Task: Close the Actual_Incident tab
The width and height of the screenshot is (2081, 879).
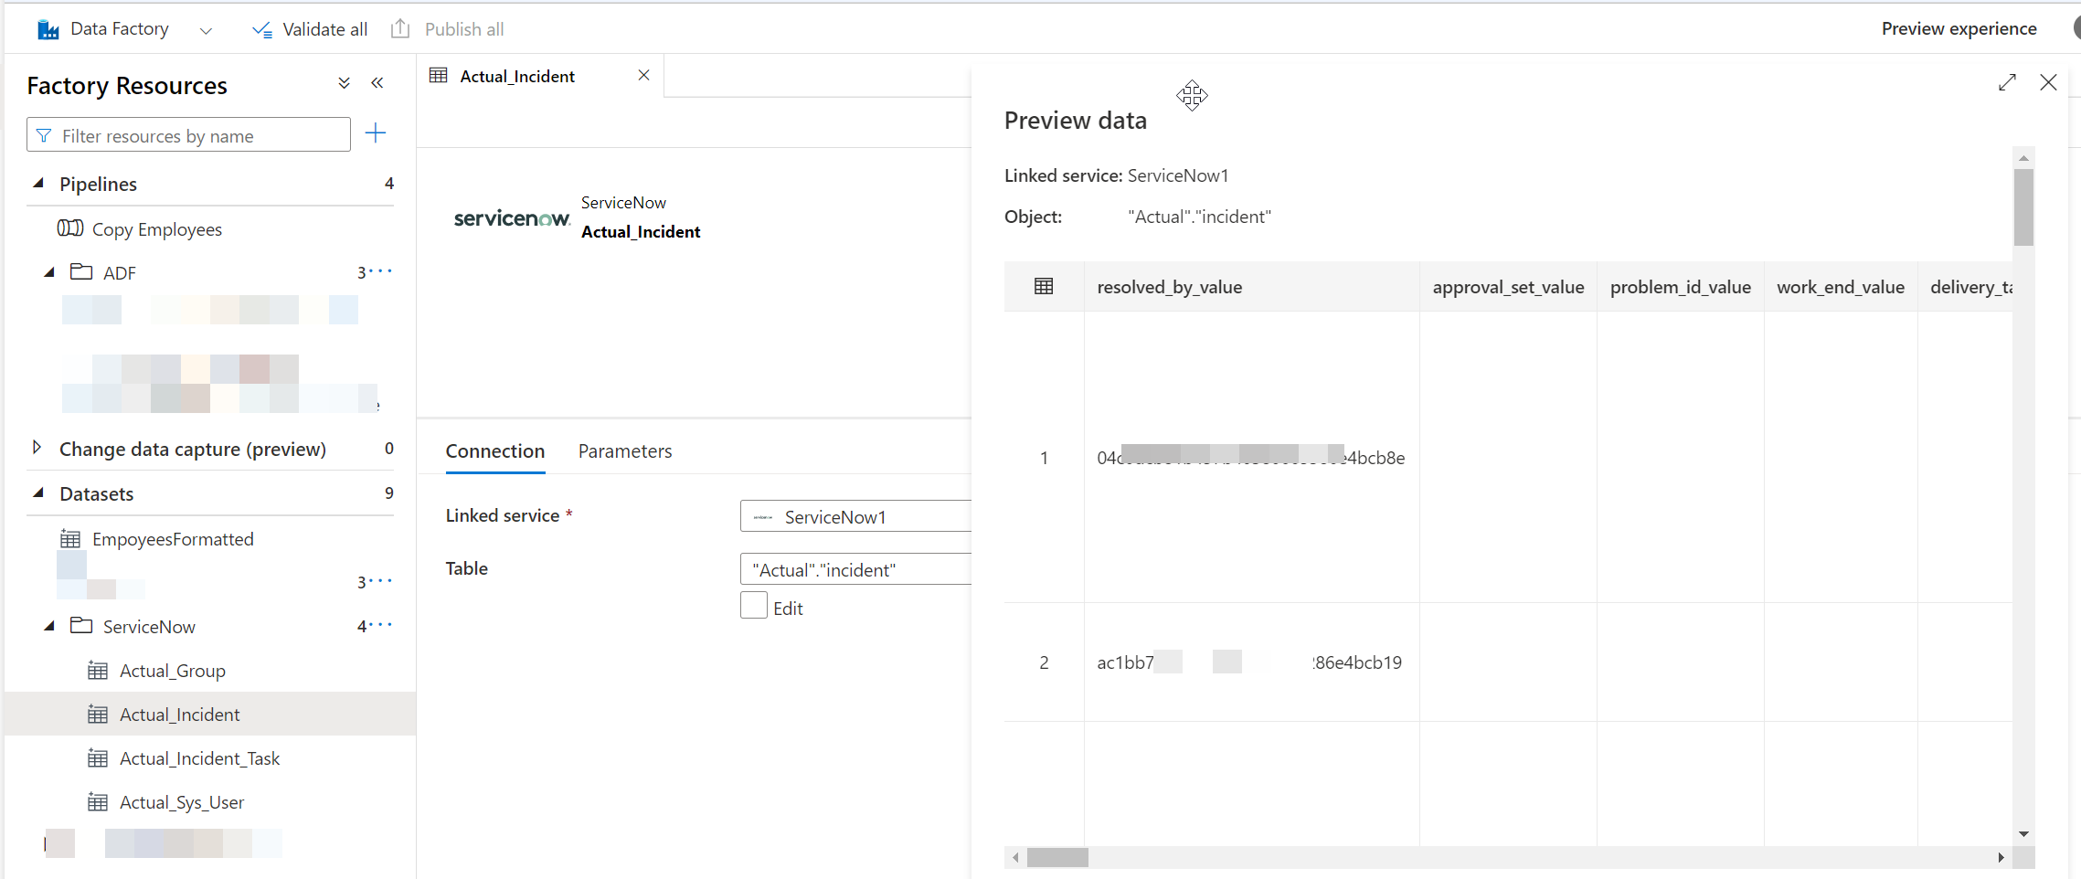Action: click(x=643, y=75)
